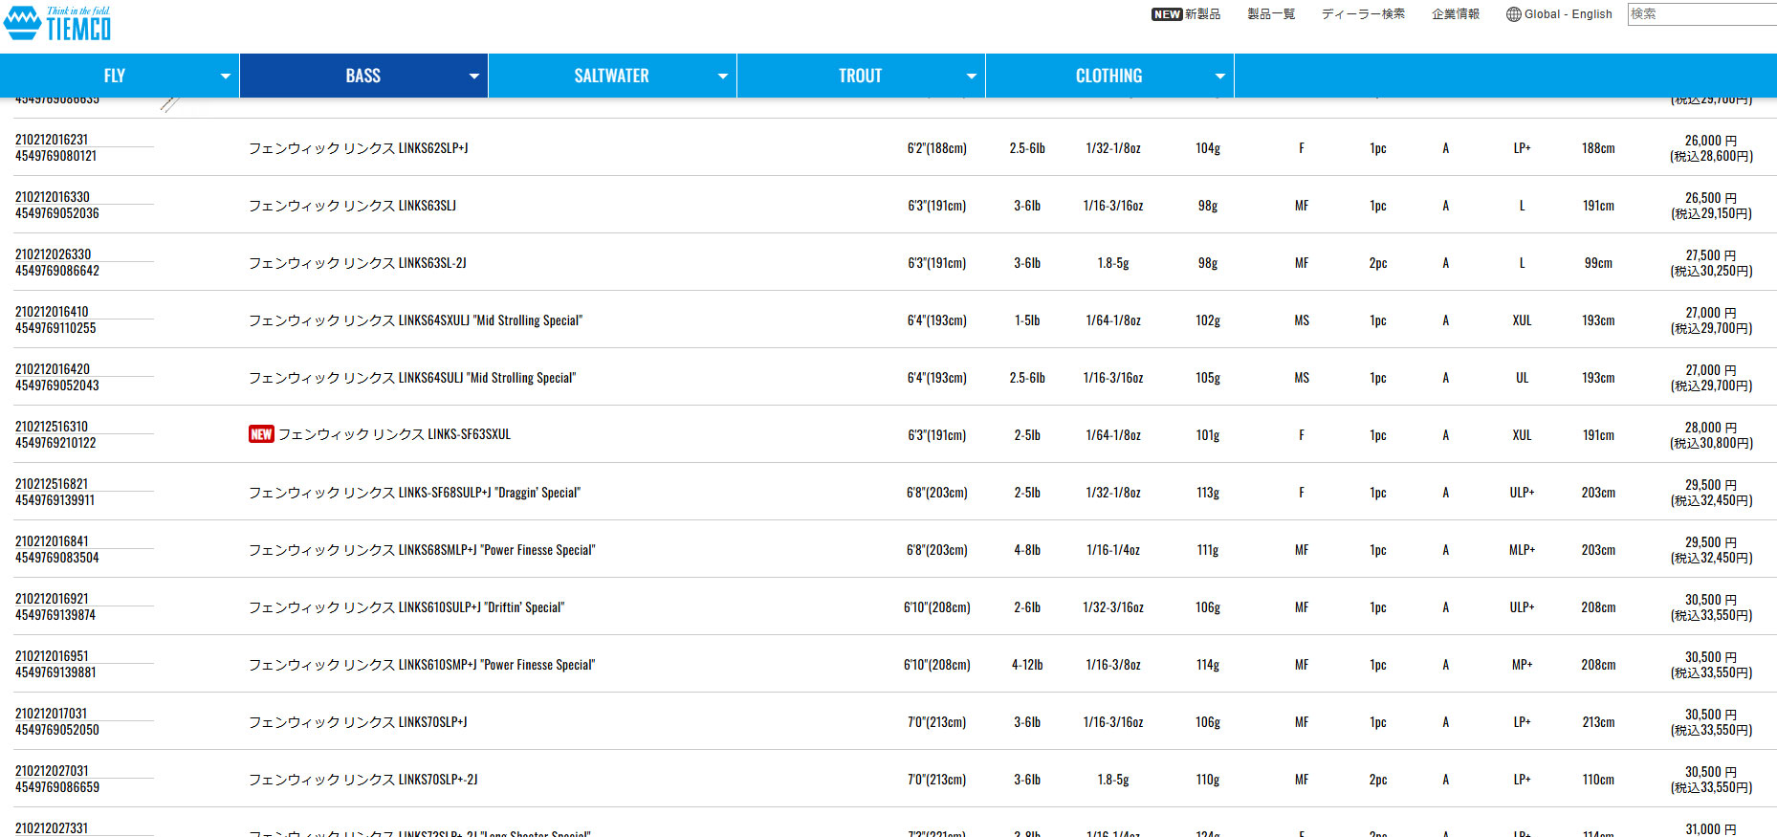Select the LINKS64SXULJ Mid Strolling Special row

click(x=415, y=320)
